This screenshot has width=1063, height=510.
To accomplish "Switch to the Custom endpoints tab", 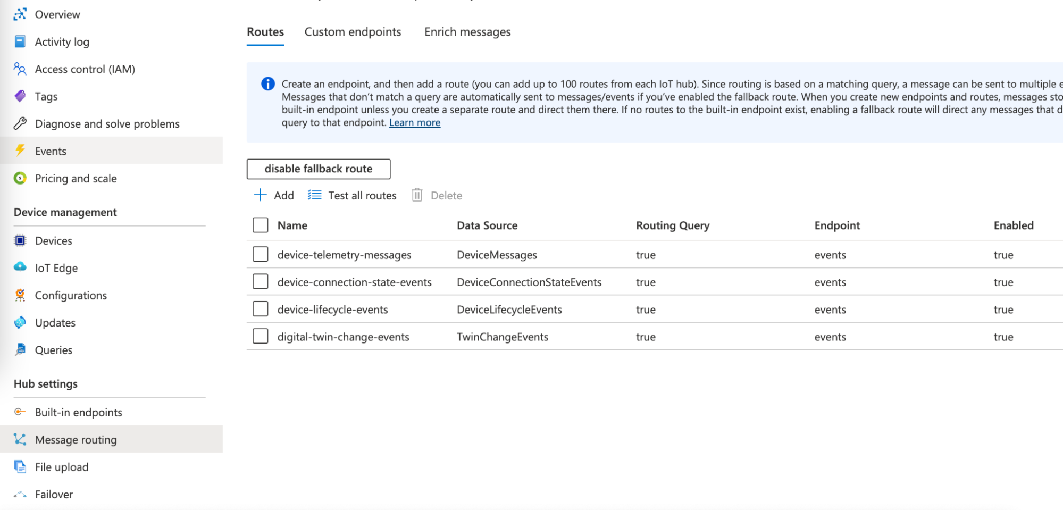I will [353, 32].
